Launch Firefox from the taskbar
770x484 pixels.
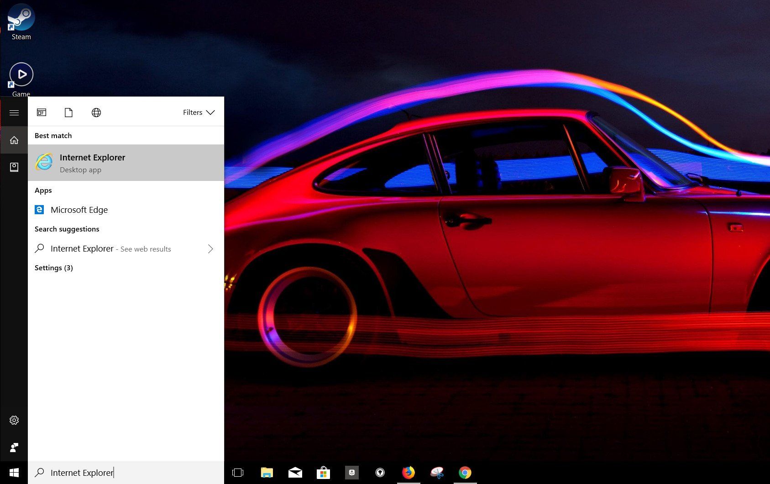pyautogui.click(x=408, y=473)
